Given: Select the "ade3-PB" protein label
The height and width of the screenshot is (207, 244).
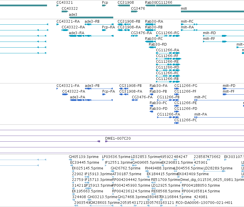Looking at the screenshot, I should click(92, 86).
